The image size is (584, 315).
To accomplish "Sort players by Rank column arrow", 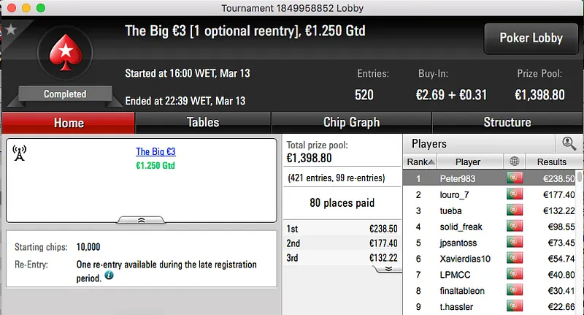I will point(431,162).
